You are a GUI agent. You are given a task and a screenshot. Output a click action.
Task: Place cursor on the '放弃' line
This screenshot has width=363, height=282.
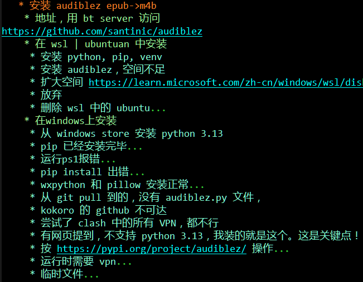point(51,95)
